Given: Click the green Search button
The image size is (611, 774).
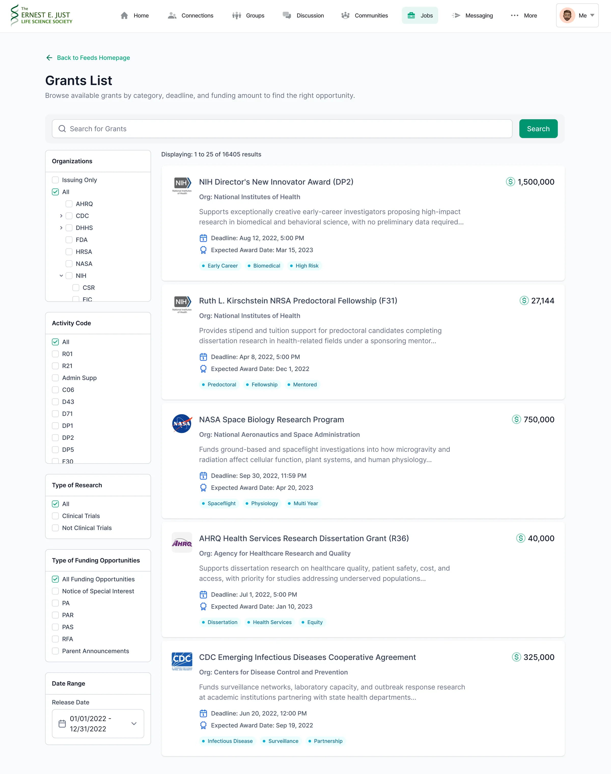Looking at the screenshot, I should [538, 129].
